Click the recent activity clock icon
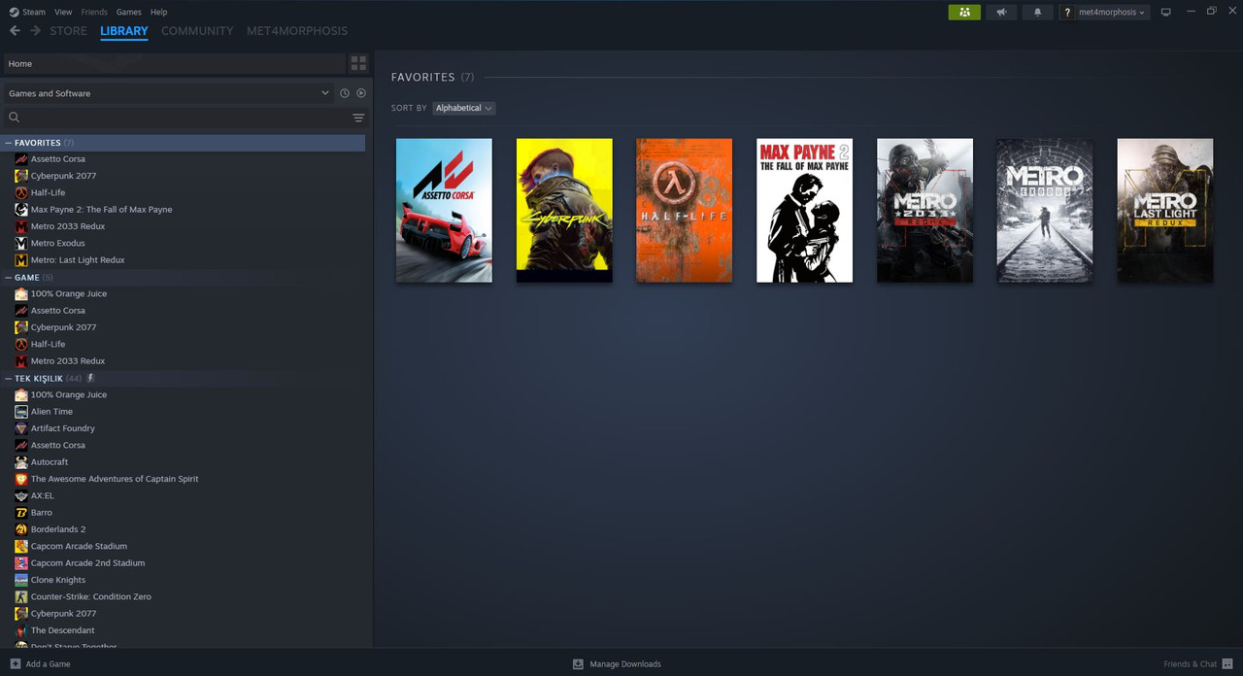 (x=344, y=93)
